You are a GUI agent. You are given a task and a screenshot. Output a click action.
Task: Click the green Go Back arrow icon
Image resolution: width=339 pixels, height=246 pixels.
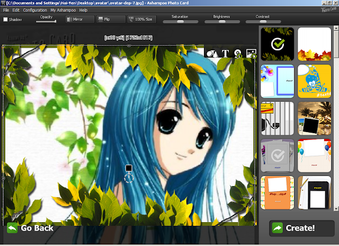[x=12, y=228]
